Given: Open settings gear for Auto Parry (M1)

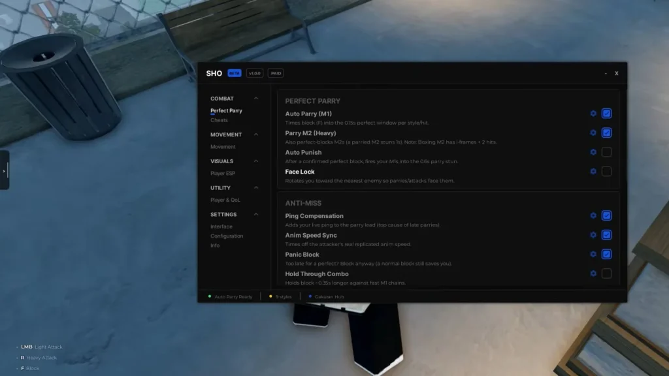Looking at the screenshot, I should tap(593, 114).
